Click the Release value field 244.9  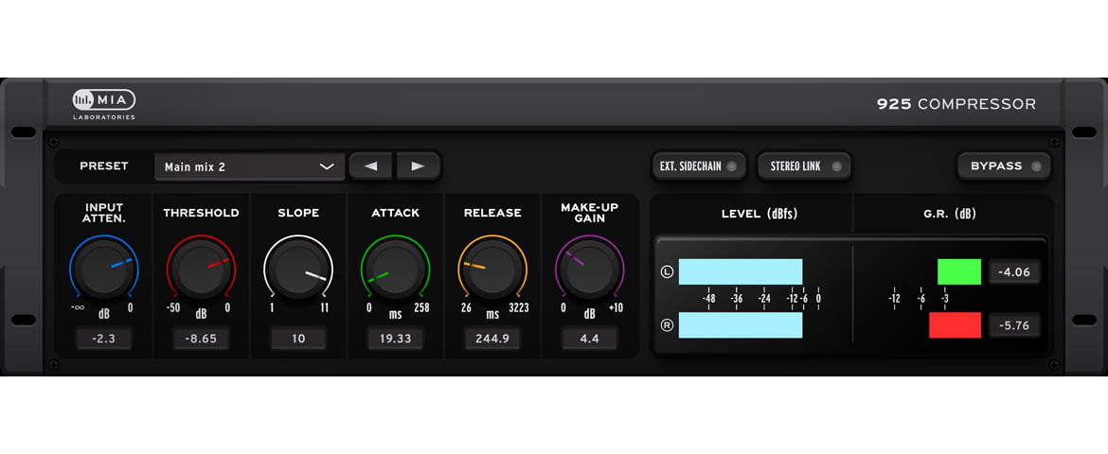[492, 339]
